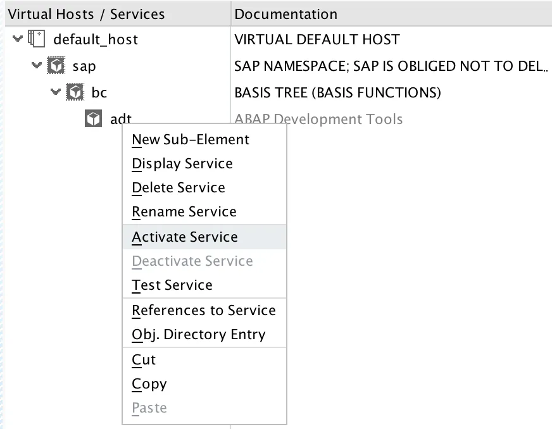Click the adt service cube icon
The width and height of the screenshot is (552, 429).
(x=94, y=119)
